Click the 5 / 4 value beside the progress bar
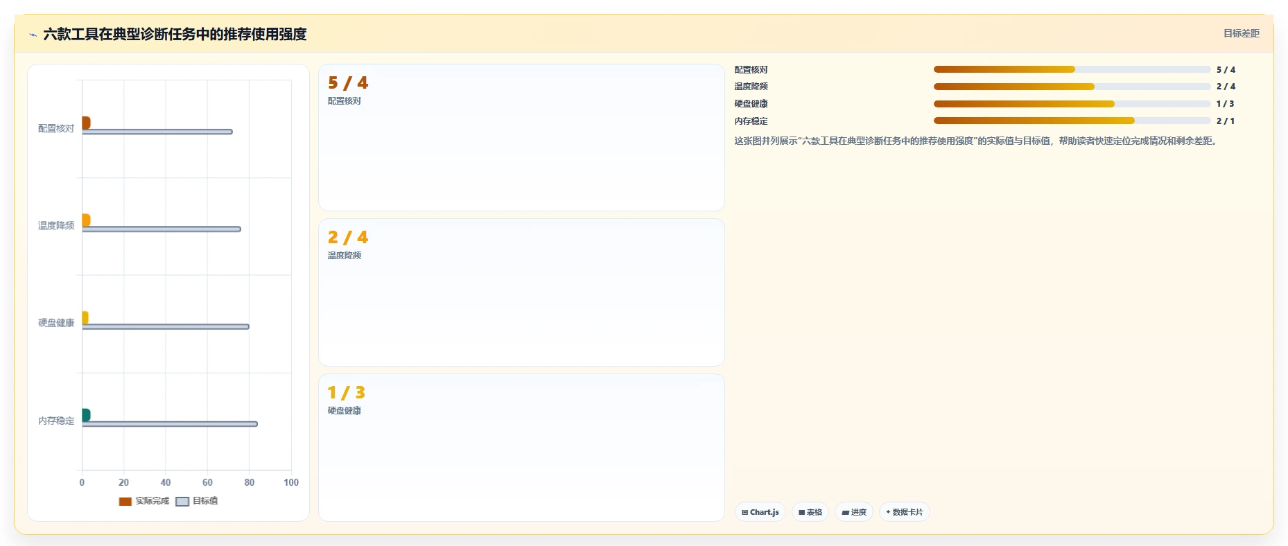This screenshot has height=546, width=1288. 1226,69
